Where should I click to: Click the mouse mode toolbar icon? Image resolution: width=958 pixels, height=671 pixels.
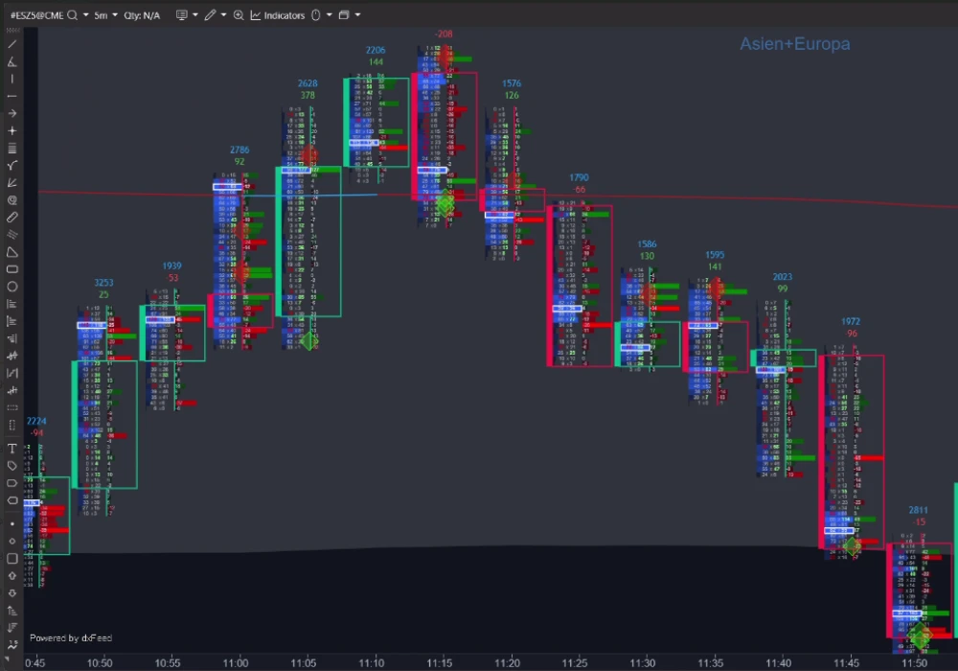tap(316, 15)
